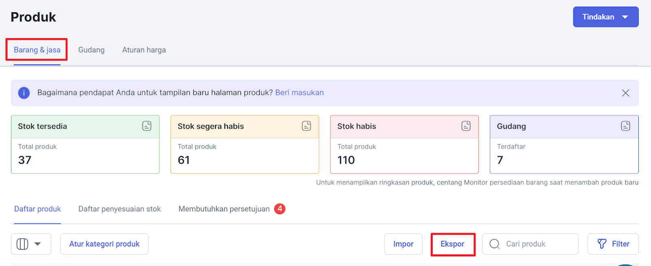Screen dimensions: 651x266
Task: Select the Daftar produk tab
Action: pyautogui.click(x=37, y=209)
